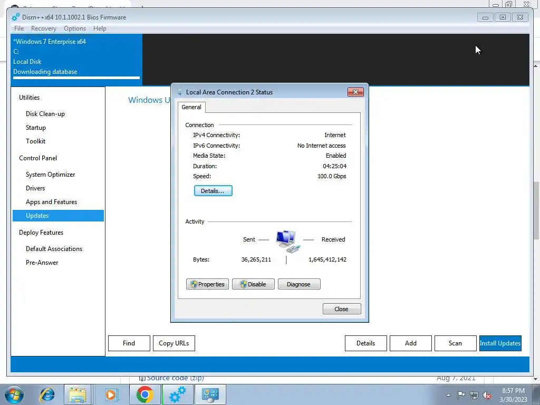Open Action Center flag tray icon

click(x=461, y=395)
